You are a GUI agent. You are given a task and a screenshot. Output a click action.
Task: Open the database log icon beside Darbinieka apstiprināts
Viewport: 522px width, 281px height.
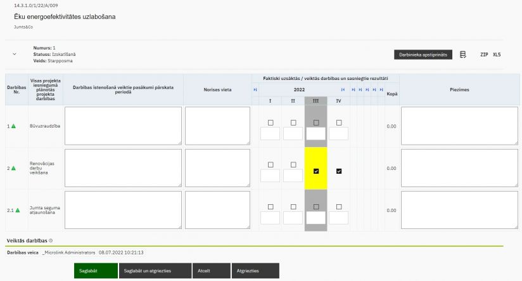[x=463, y=55]
